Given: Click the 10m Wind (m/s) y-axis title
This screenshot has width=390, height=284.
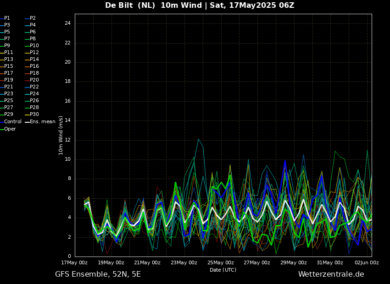Looking at the screenshot, I should (61, 135).
